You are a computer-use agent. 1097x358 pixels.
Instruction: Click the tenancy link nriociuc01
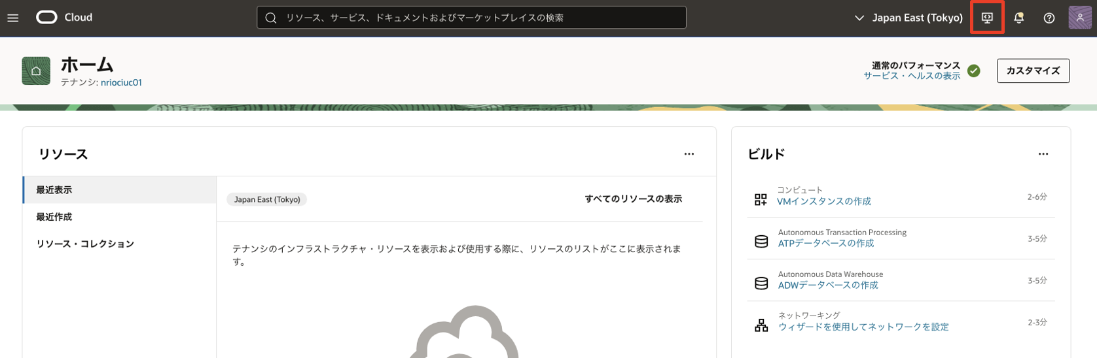tap(121, 82)
